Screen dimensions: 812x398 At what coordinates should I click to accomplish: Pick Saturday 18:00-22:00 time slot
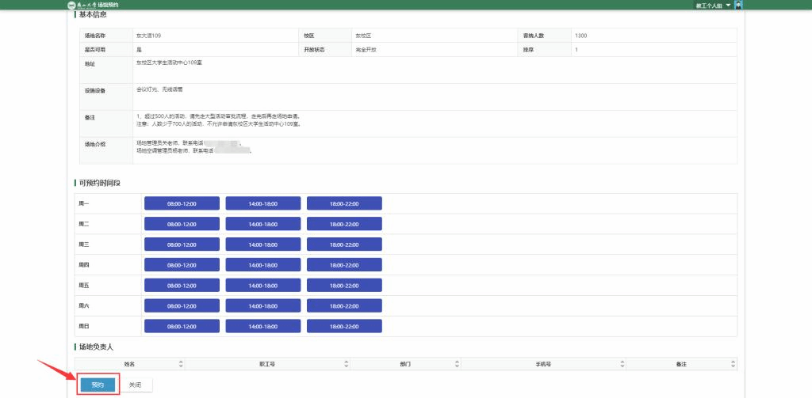point(344,305)
